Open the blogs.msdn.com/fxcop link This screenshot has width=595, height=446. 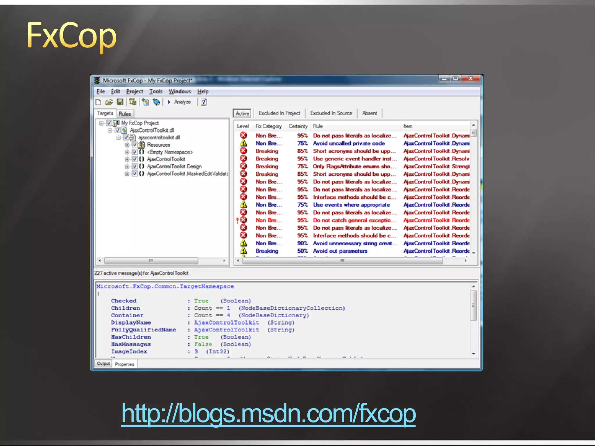pos(268,413)
